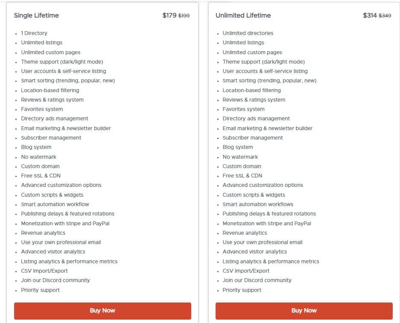Screen dimensions: 400x323
Task: Click the $314 price label
Action: (368, 15)
